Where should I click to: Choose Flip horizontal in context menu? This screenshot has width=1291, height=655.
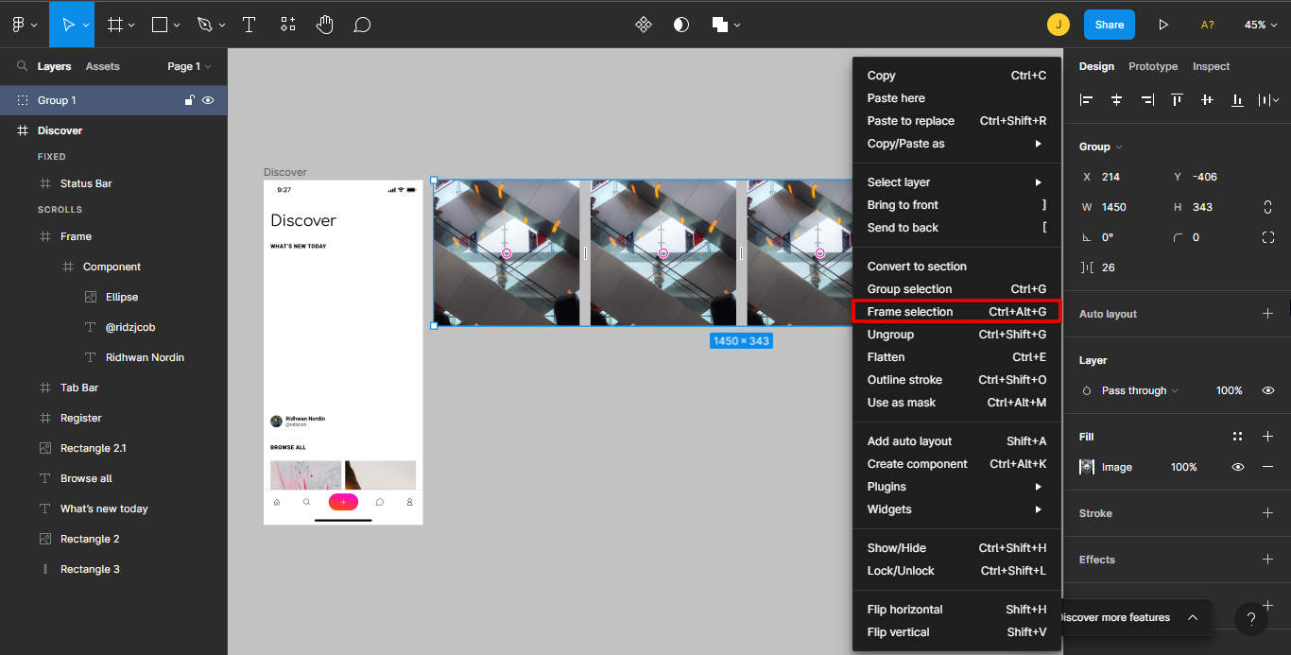point(956,610)
